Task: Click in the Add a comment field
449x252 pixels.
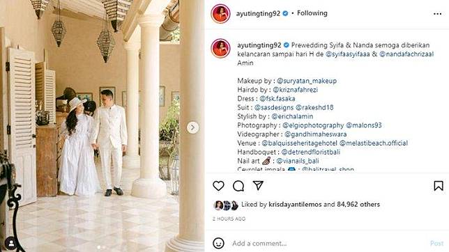Action: (x=326, y=244)
